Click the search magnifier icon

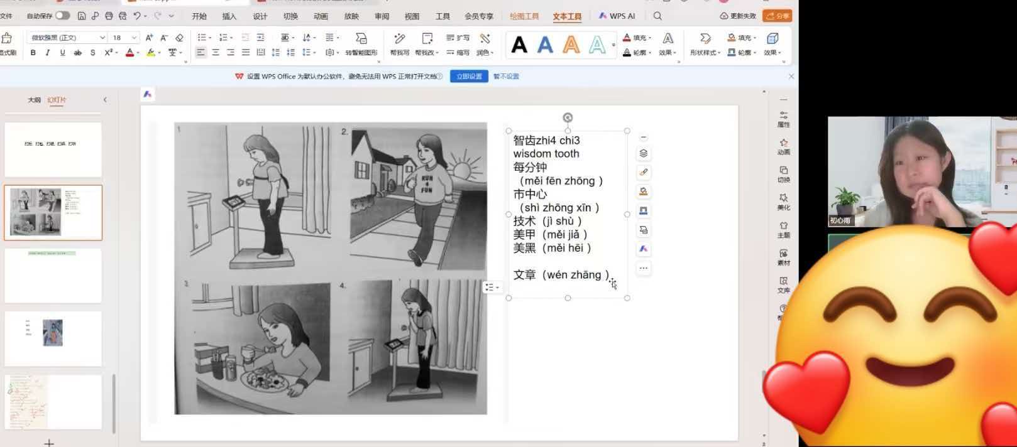[x=657, y=16]
